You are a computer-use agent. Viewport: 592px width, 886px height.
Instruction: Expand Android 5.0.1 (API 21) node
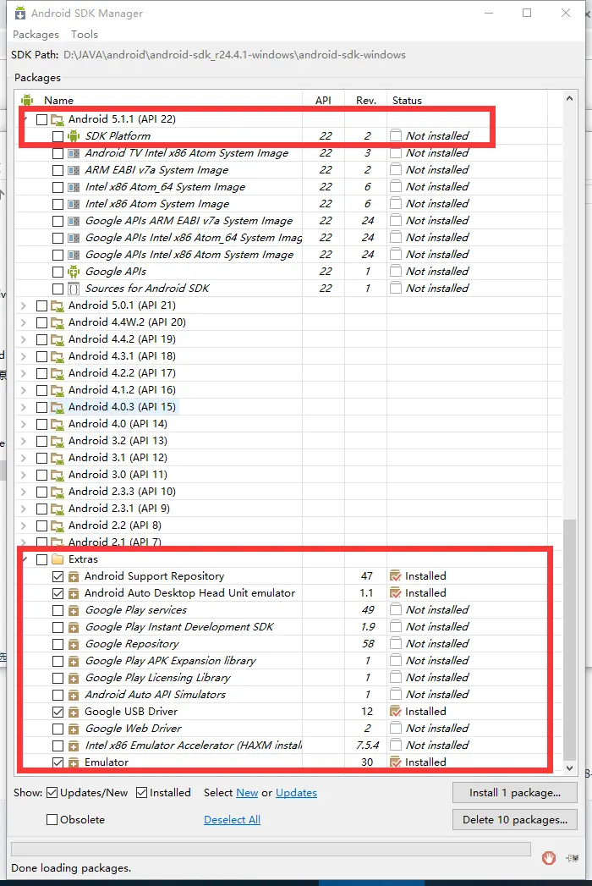point(24,305)
